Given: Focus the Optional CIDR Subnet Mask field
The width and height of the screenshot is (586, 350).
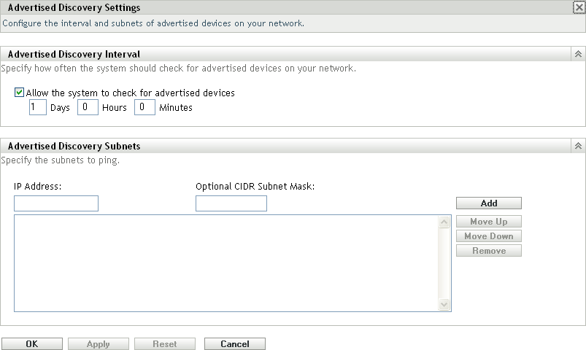Looking at the screenshot, I should [x=231, y=203].
